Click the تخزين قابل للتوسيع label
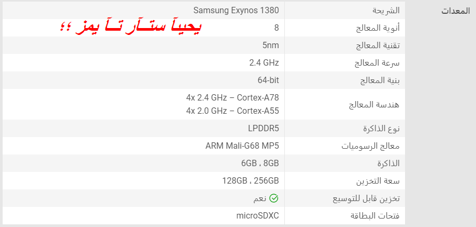Viewport: 476px width, 227px height. pos(366,199)
